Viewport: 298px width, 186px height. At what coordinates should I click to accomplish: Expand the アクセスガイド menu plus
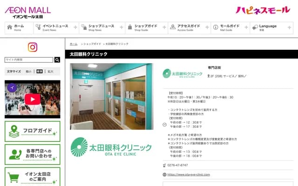(x=208, y=28)
